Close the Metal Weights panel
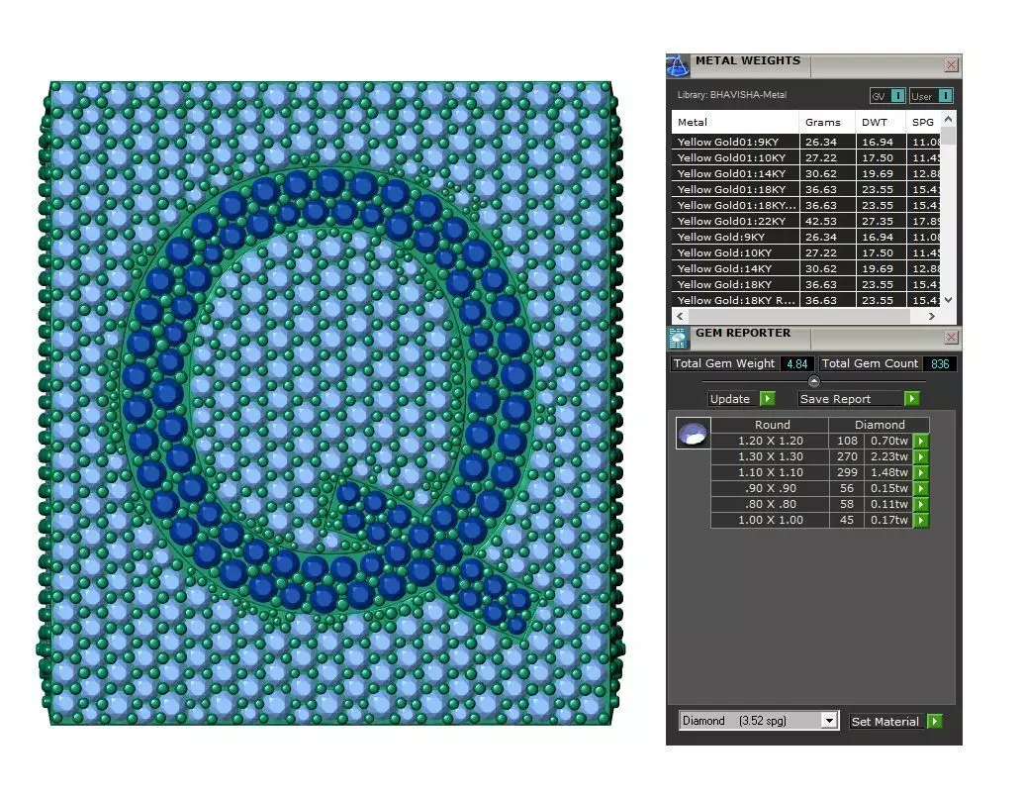Viewport: 1023px width, 798px height. click(x=951, y=64)
